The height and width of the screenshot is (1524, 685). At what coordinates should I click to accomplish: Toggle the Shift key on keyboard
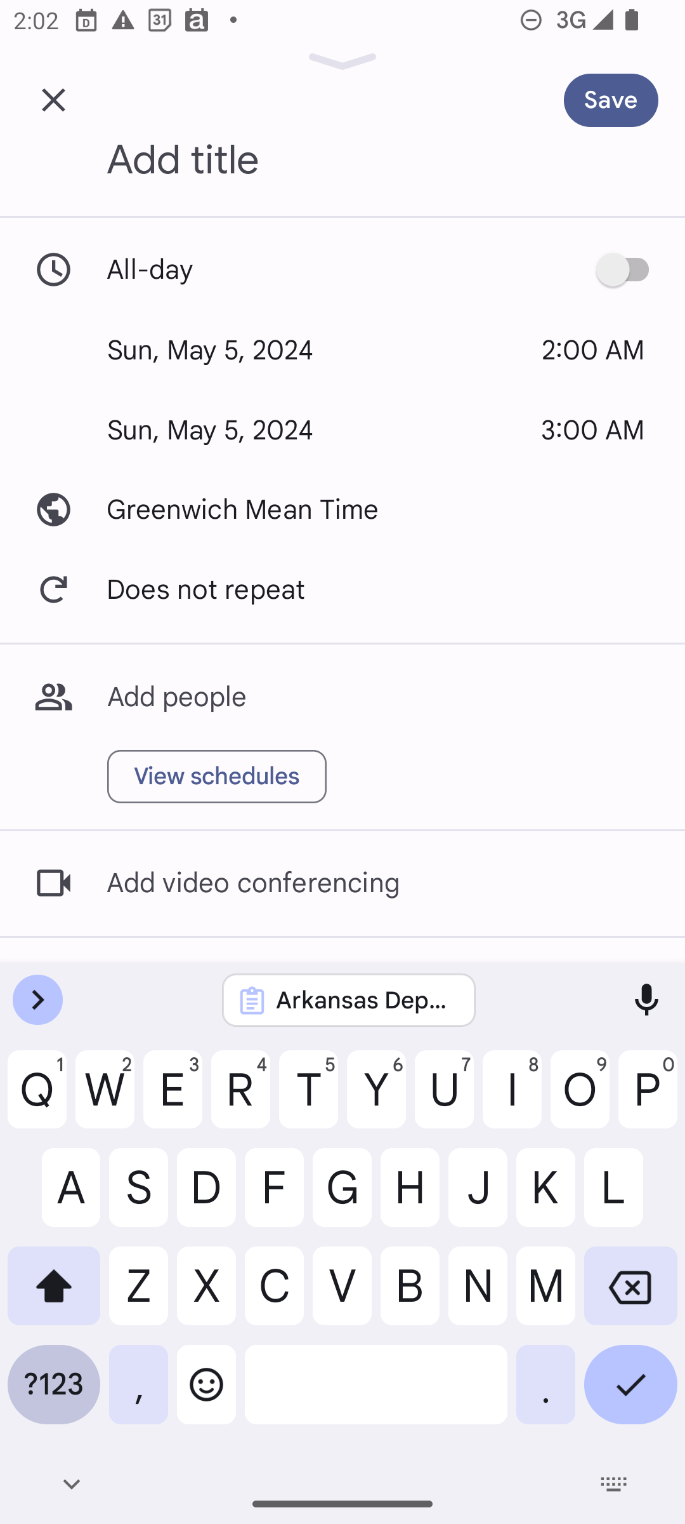click(54, 1286)
